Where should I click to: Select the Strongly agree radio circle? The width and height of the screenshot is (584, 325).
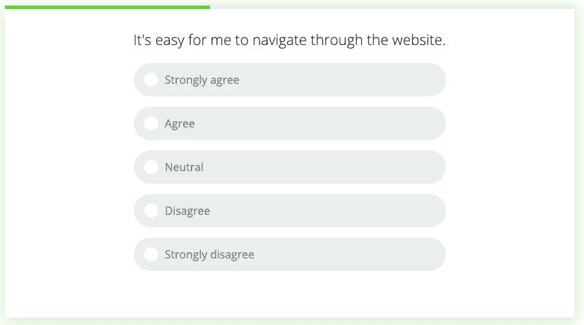pyautogui.click(x=151, y=80)
